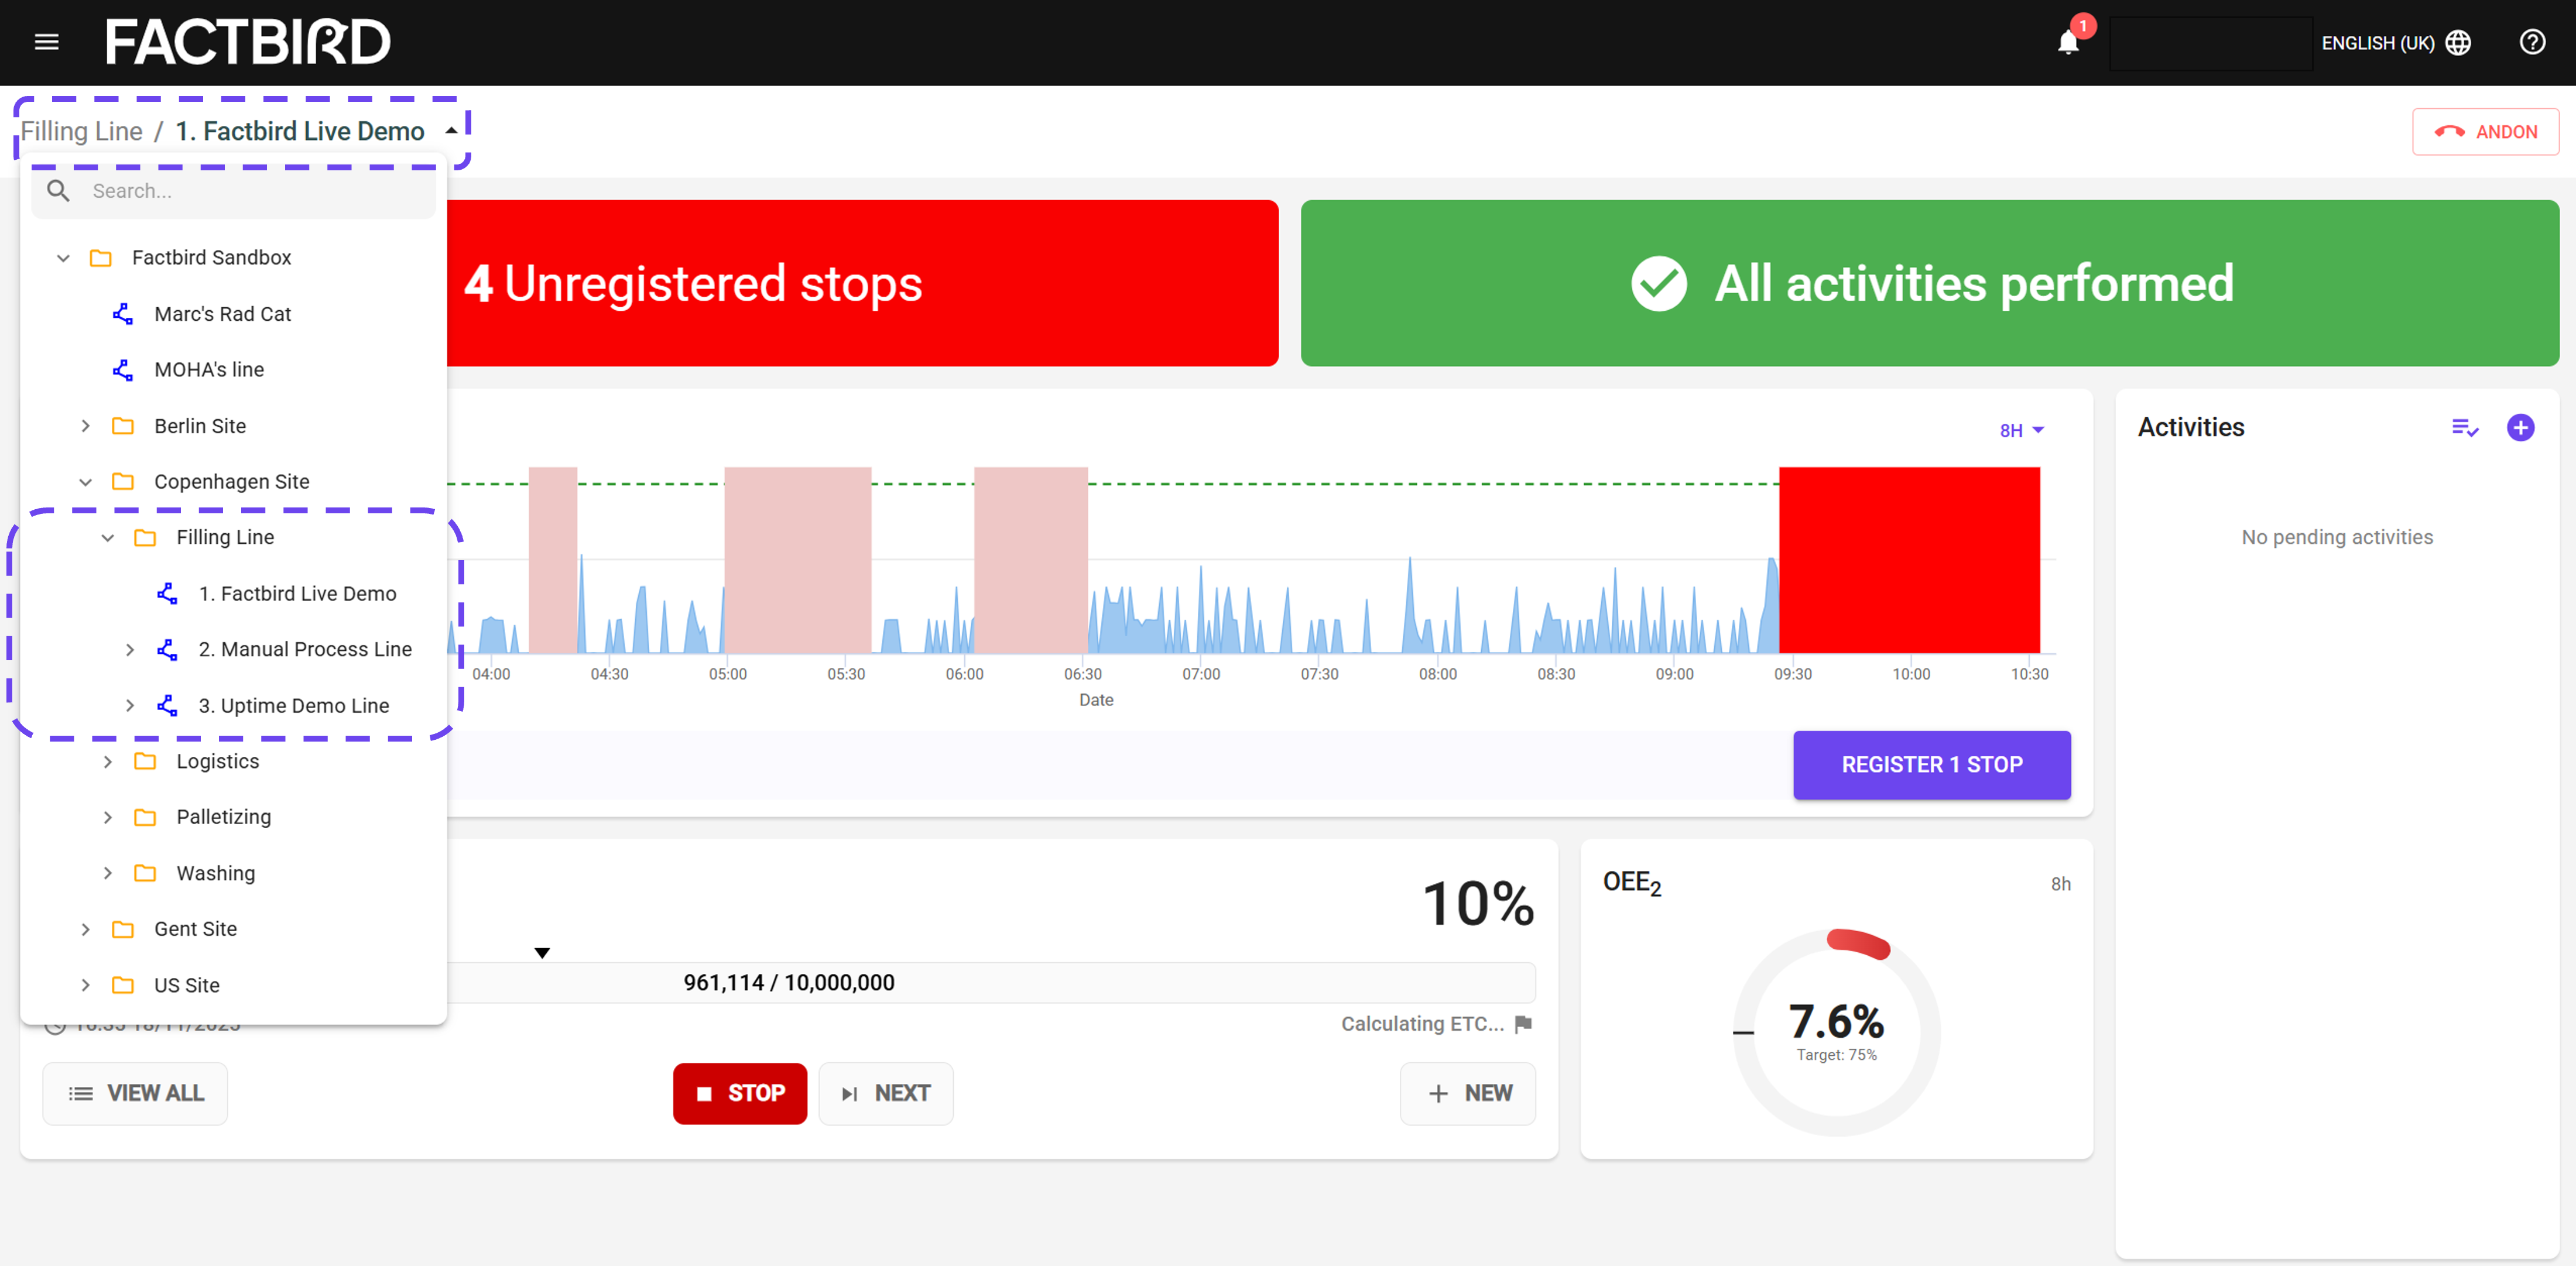Click the REGISTER 1 STOP button

coord(1931,764)
